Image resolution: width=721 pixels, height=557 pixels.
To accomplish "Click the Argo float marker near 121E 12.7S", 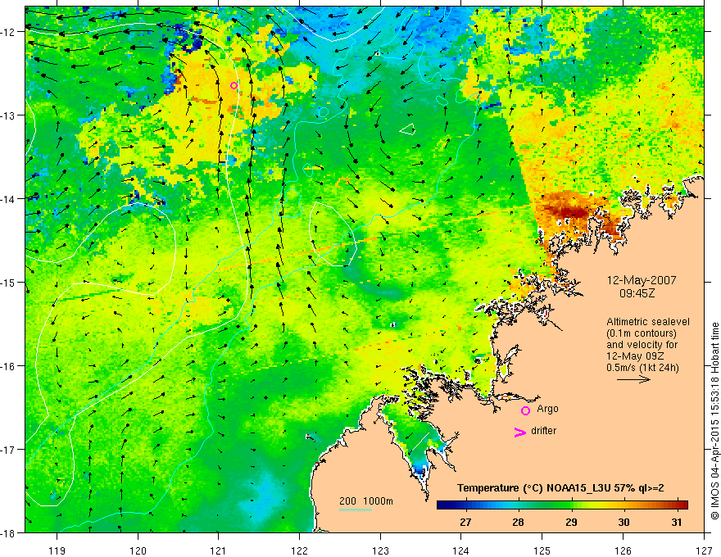I will [234, 85].
